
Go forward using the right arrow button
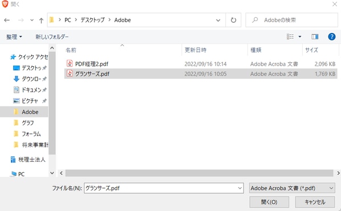tap(21, 21)
